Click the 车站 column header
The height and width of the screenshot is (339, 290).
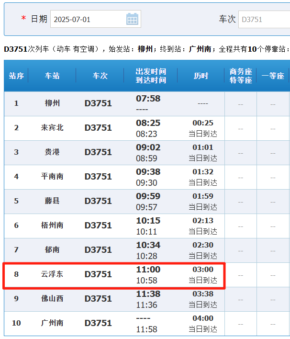click(x=52, y=76)
